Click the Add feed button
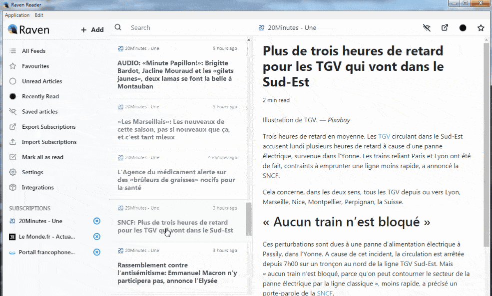 pyautogui.click(x=92, y=30)
